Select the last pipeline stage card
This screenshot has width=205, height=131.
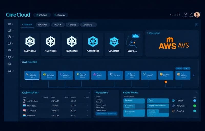[x=183, y=75]
